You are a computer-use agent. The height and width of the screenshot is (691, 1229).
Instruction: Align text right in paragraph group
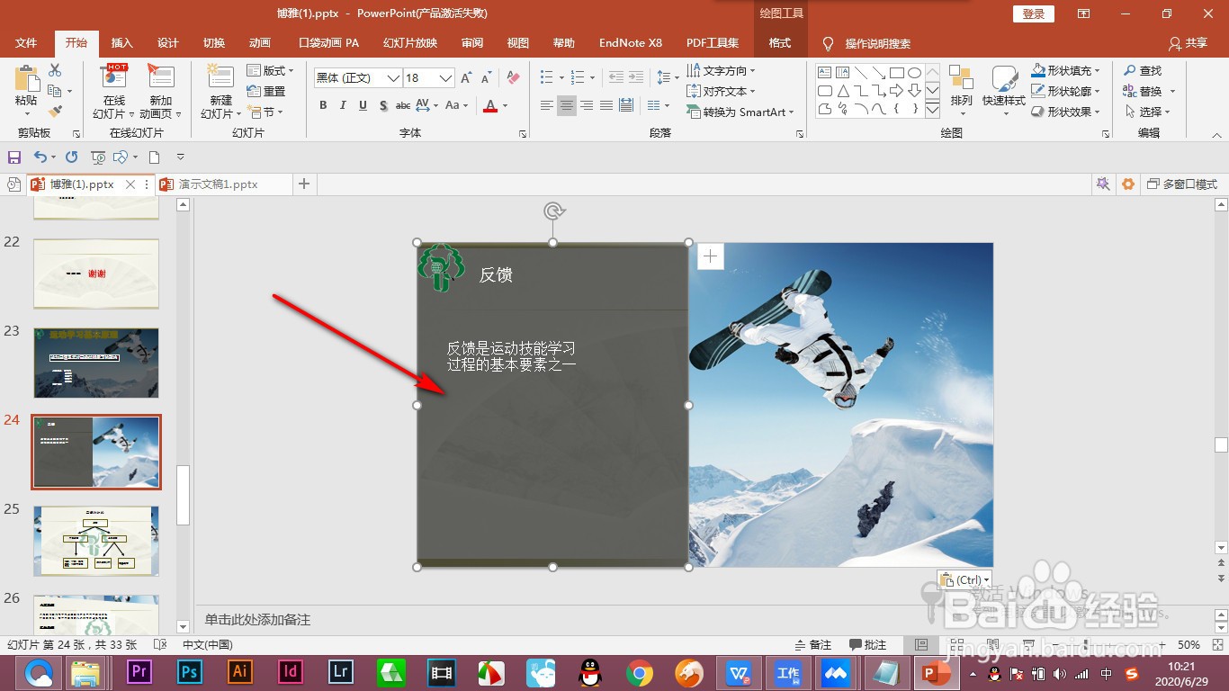pos(586,105)
